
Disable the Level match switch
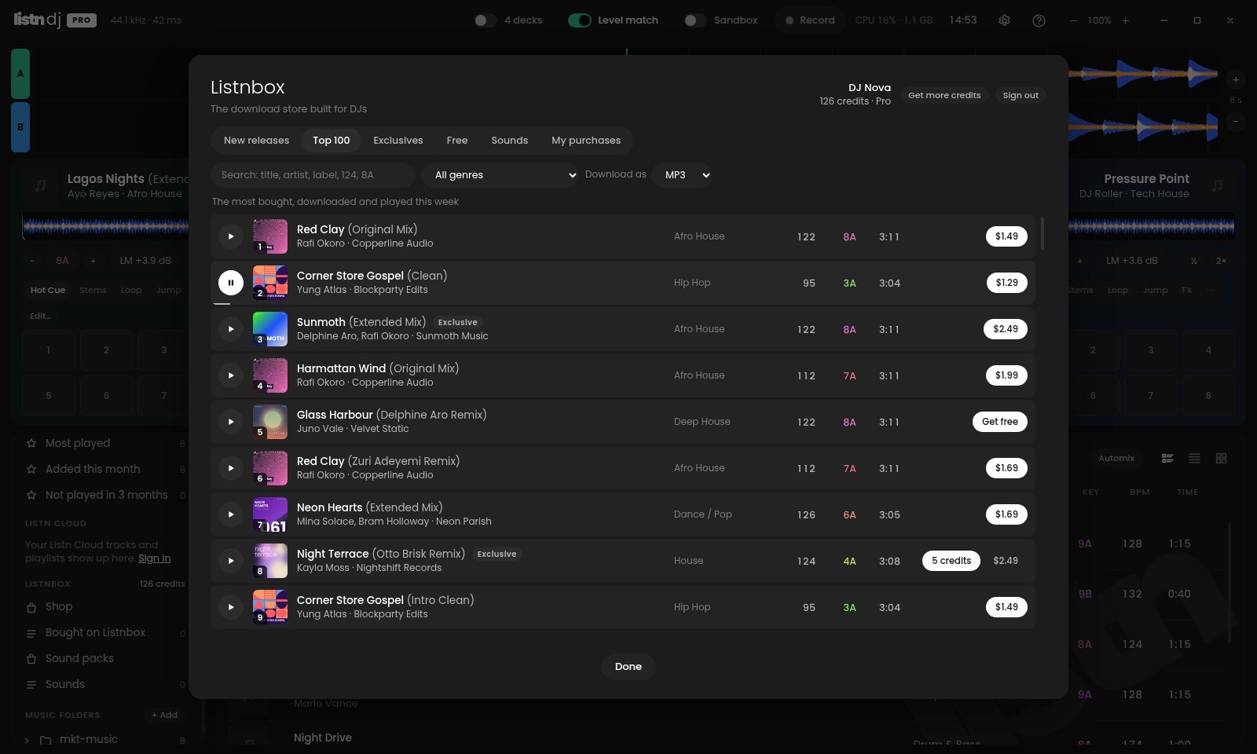(x=580, y=20)
